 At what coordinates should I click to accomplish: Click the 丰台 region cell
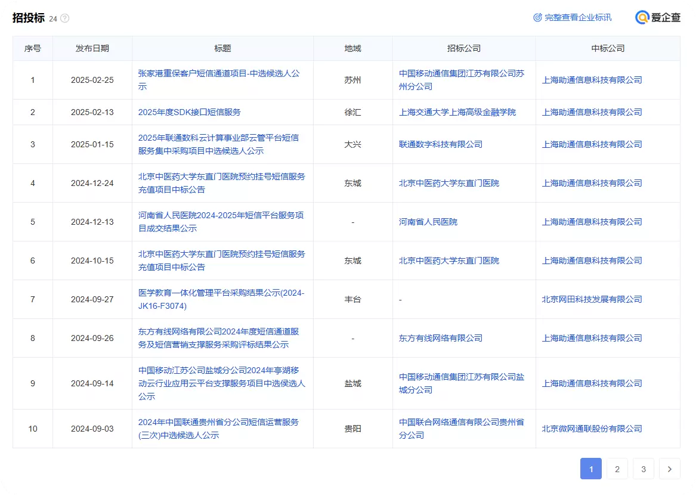pos(353,299)
